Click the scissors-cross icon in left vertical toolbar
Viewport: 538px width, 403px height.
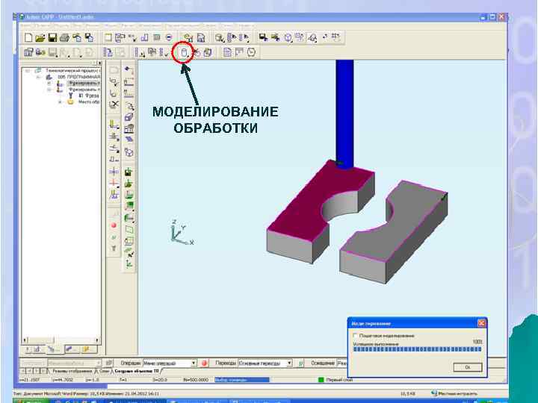[114, 104]
